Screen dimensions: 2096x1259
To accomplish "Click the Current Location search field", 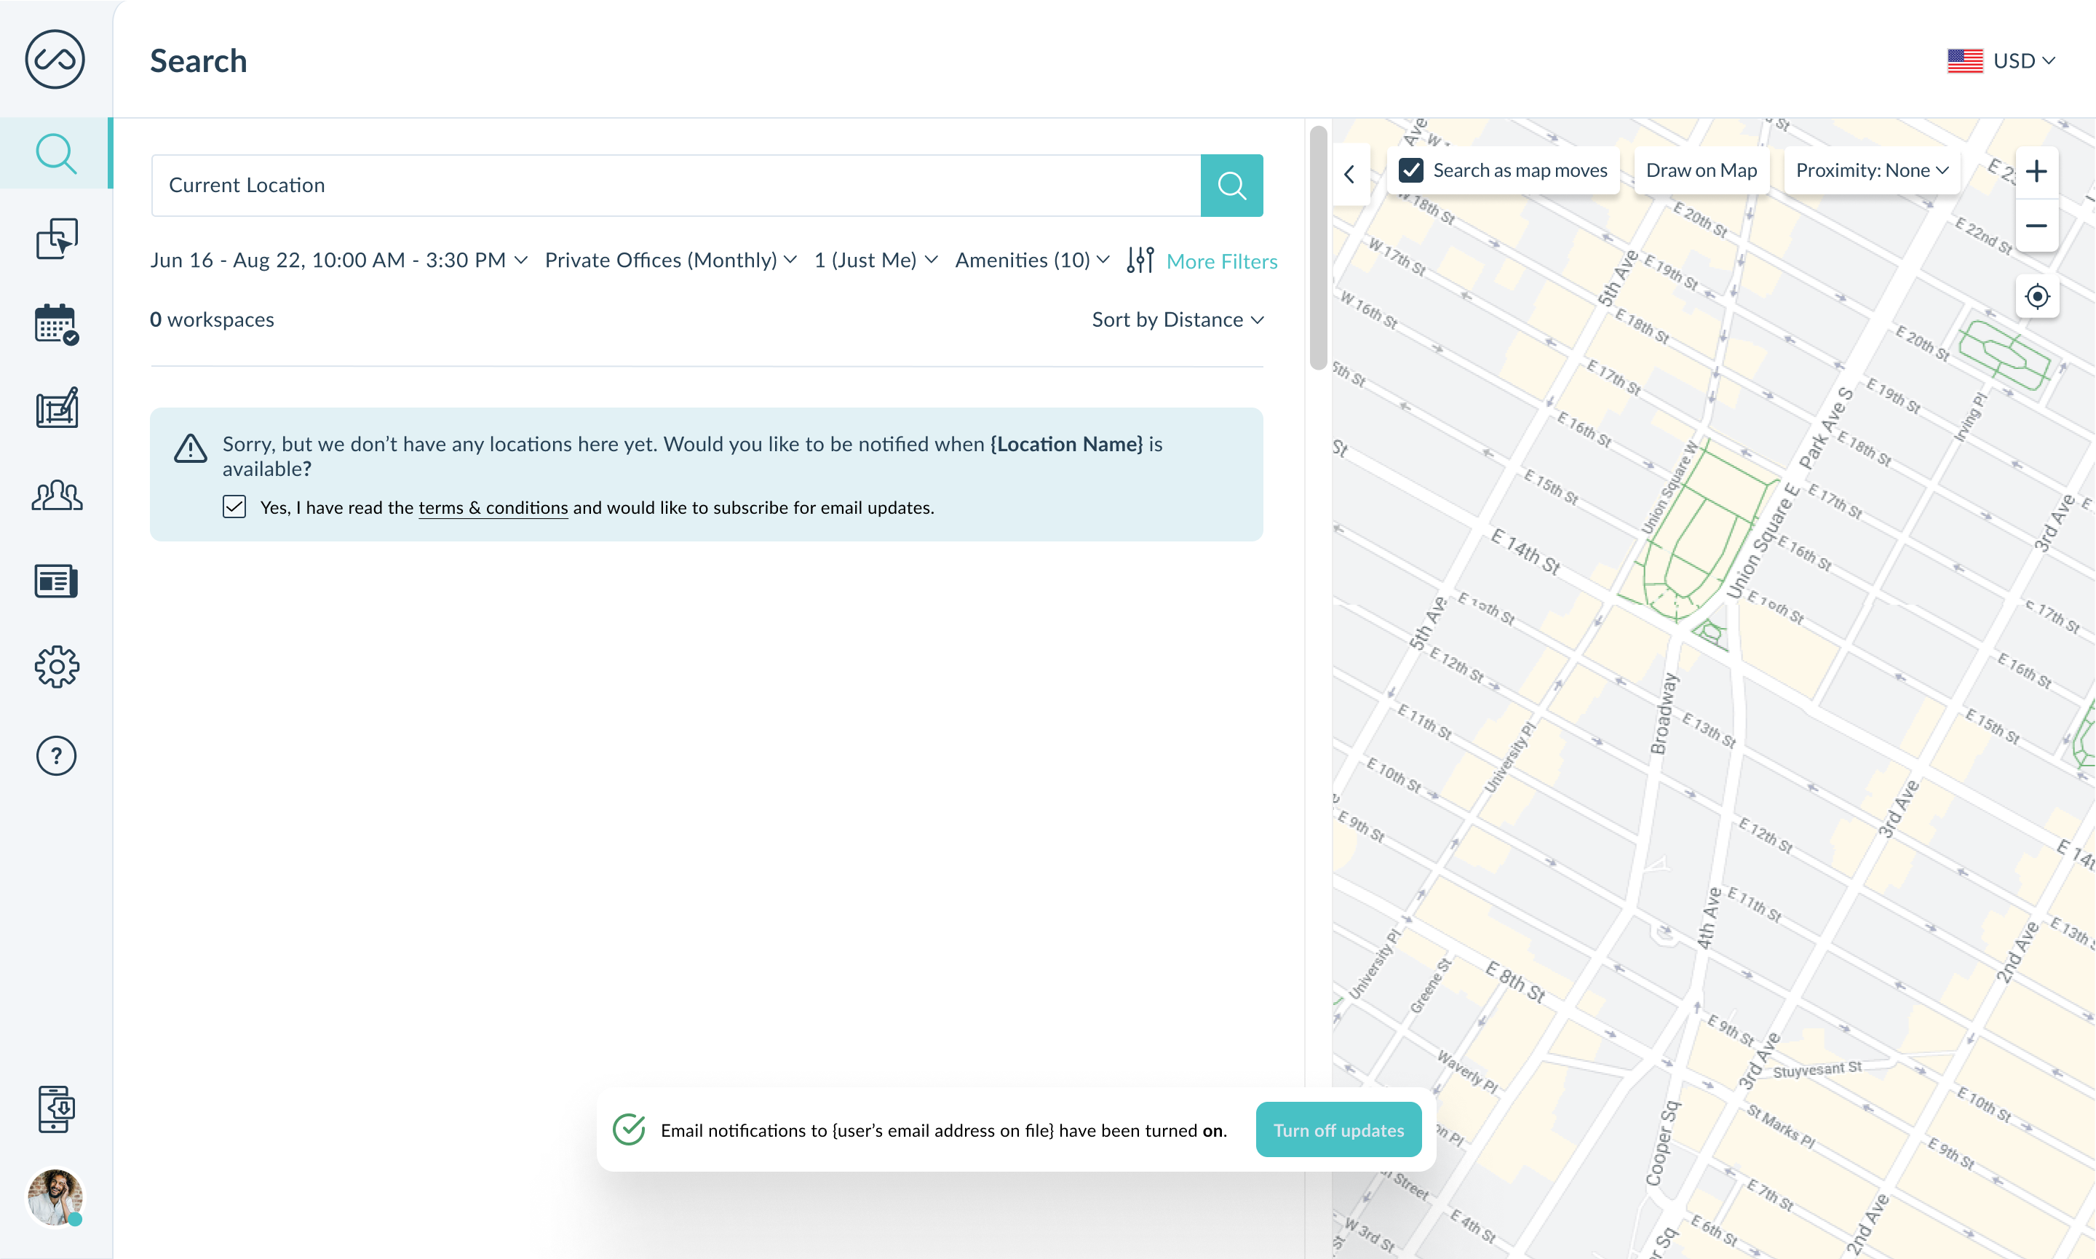I will coord(675,185).
